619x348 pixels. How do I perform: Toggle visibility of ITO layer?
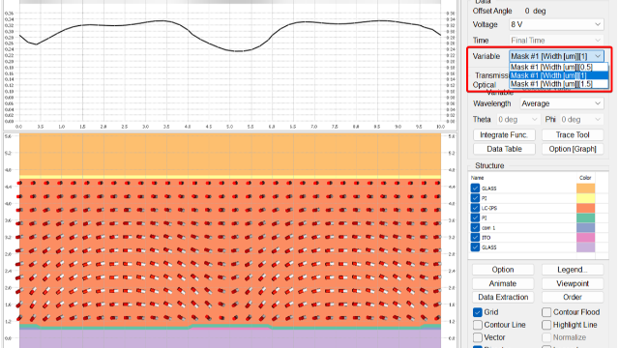[475, 238]
